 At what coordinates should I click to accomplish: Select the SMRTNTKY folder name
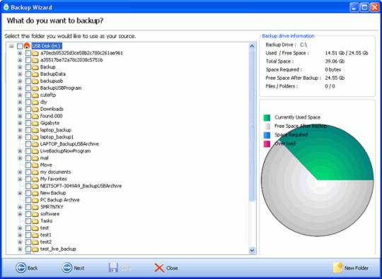pyautogui.click(x=52, y=207)
